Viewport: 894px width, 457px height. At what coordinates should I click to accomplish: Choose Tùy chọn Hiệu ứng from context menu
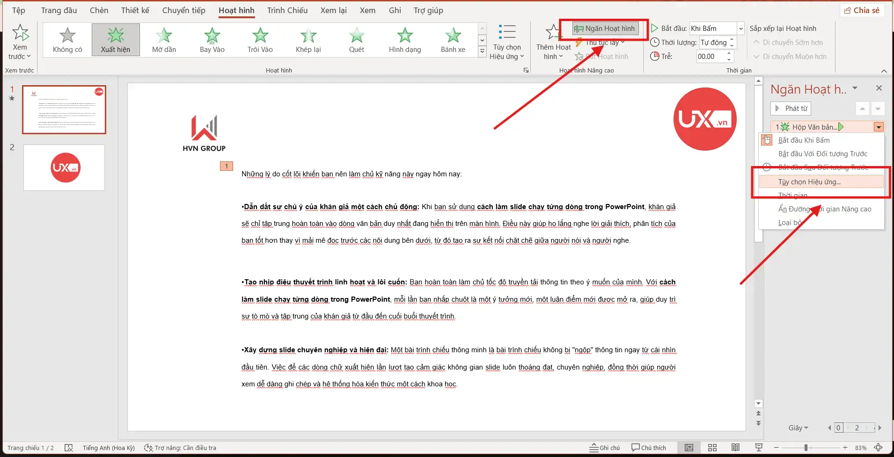point(809,182)
